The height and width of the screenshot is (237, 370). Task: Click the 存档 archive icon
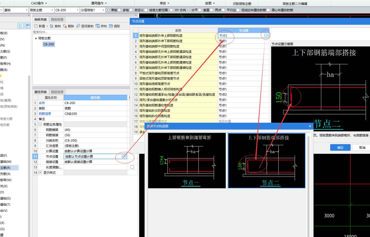coord(98,26)
